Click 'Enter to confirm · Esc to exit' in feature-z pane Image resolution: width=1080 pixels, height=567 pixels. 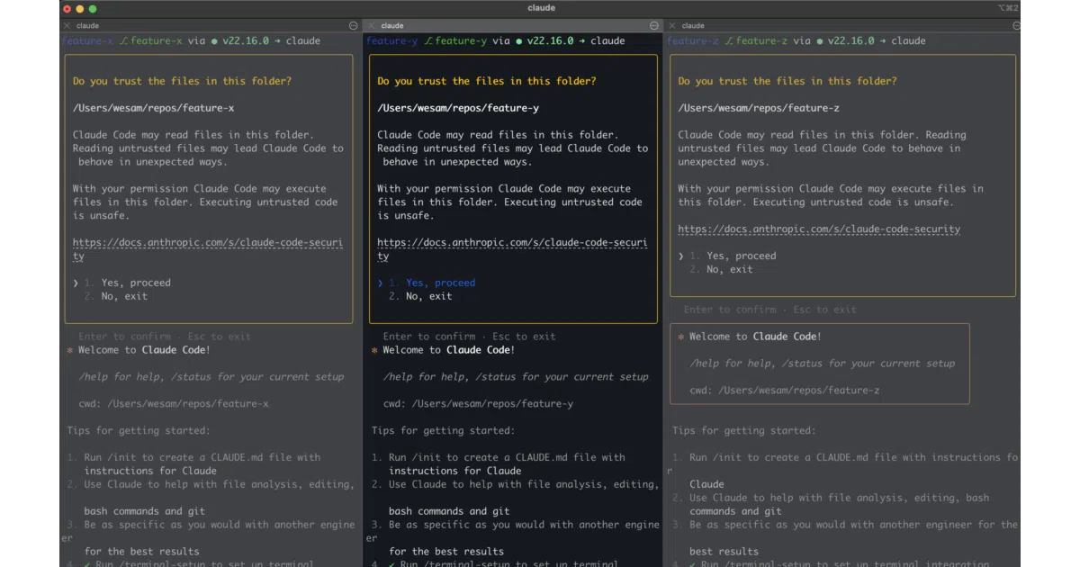pos(769,310)
